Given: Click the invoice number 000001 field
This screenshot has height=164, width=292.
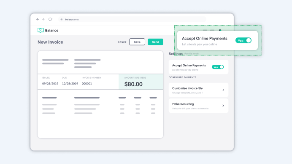Looking at the screenshot, I should coord(87,84).
